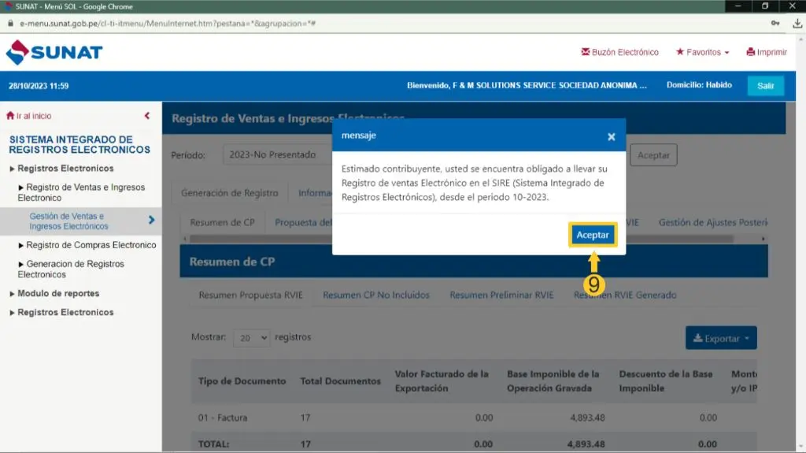Switch to Resumen CP No Incluidos tab

[376, 295]
